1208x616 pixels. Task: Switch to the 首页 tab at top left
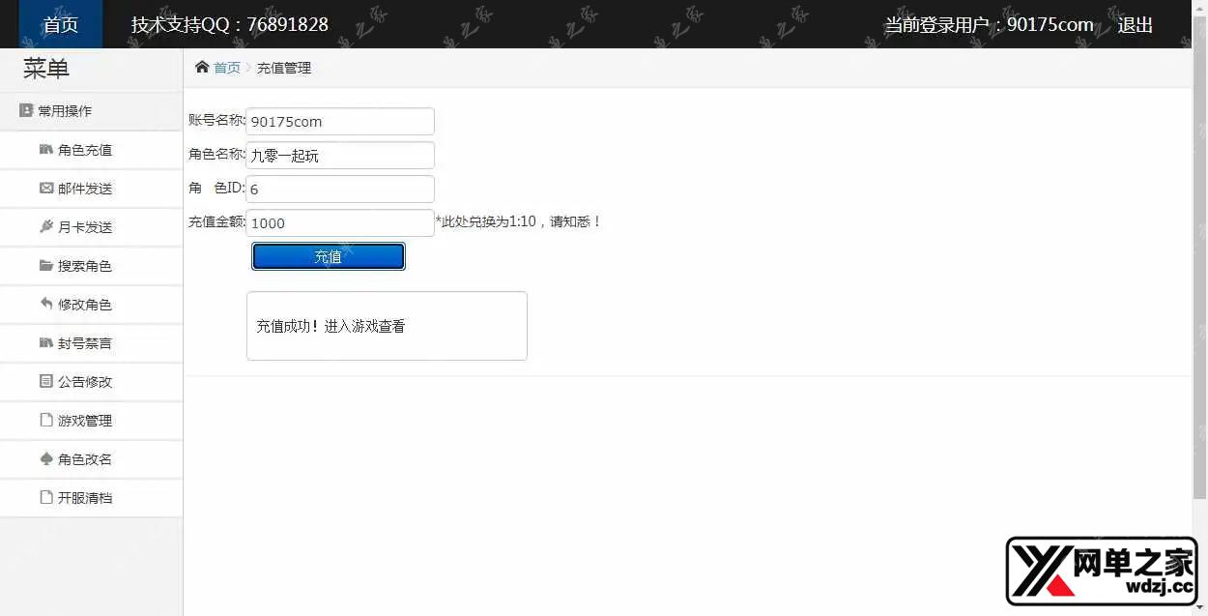pyautogui.click(x=59, y=24)
